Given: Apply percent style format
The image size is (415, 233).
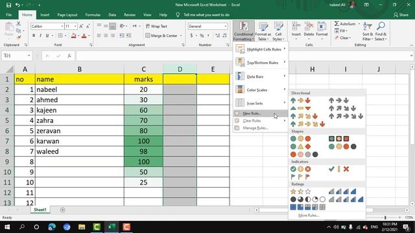Looking at the screenshot, I should point(202,36).
